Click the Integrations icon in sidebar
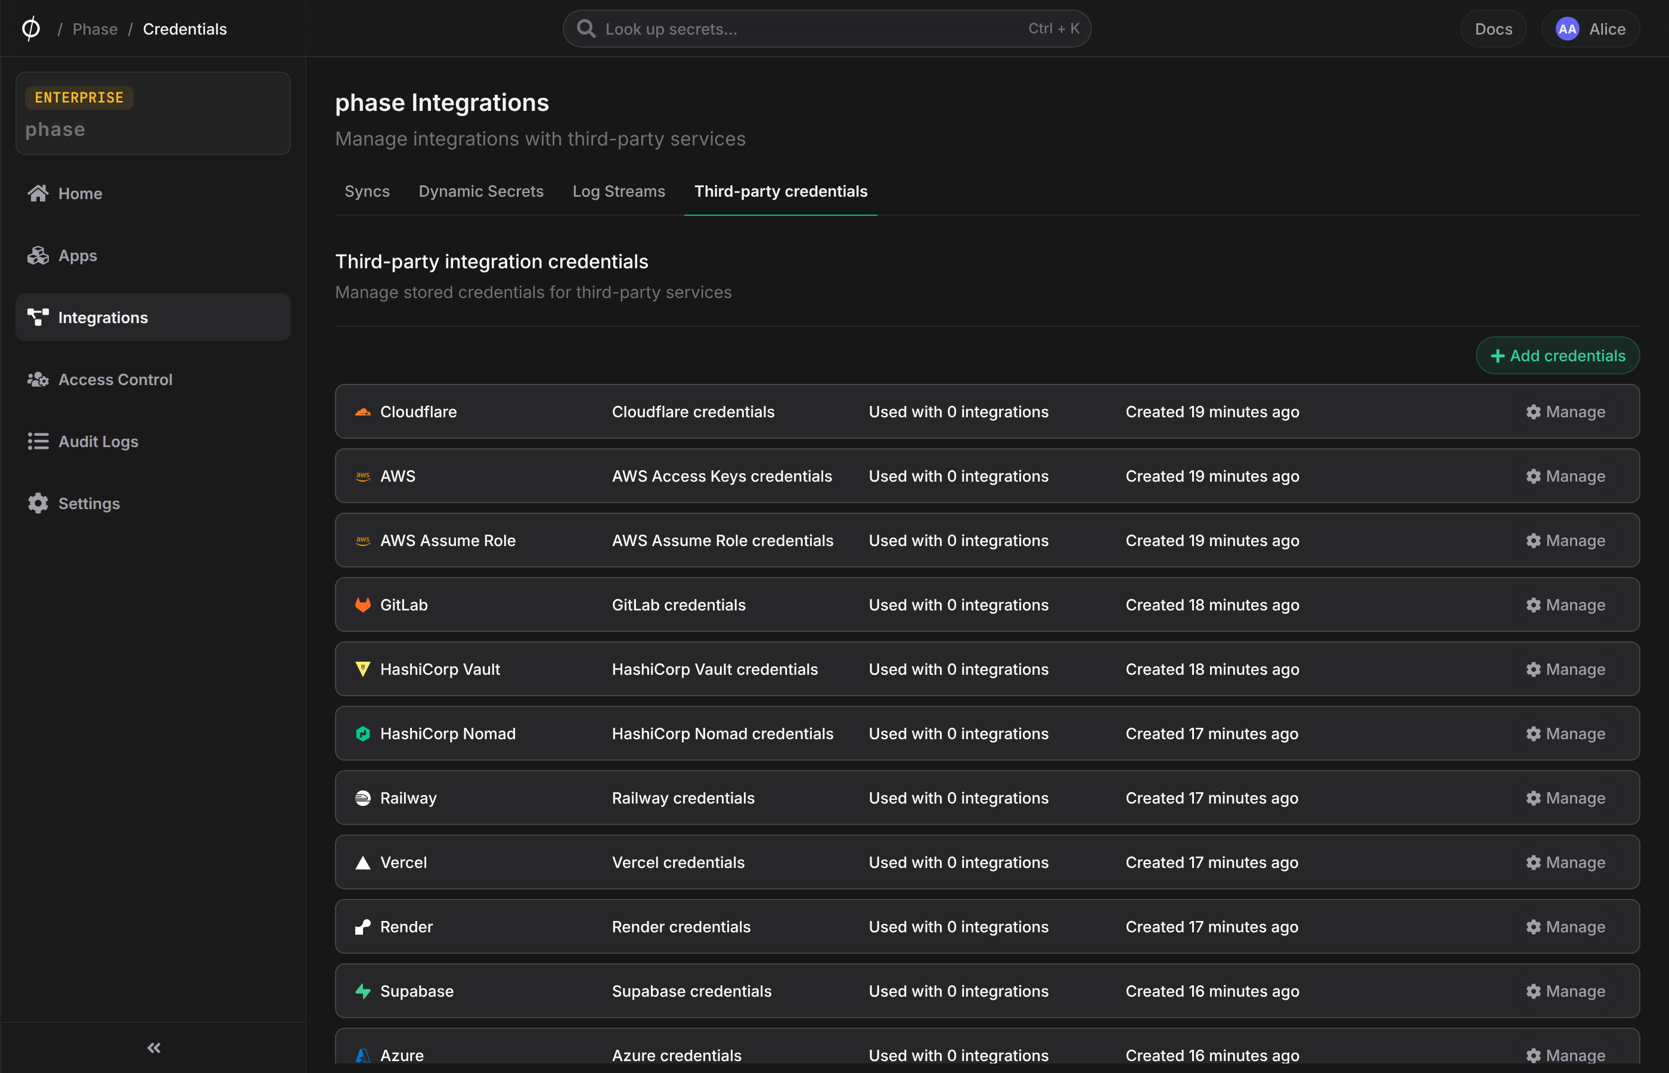 pyautogui.click(x=38, y=317)
